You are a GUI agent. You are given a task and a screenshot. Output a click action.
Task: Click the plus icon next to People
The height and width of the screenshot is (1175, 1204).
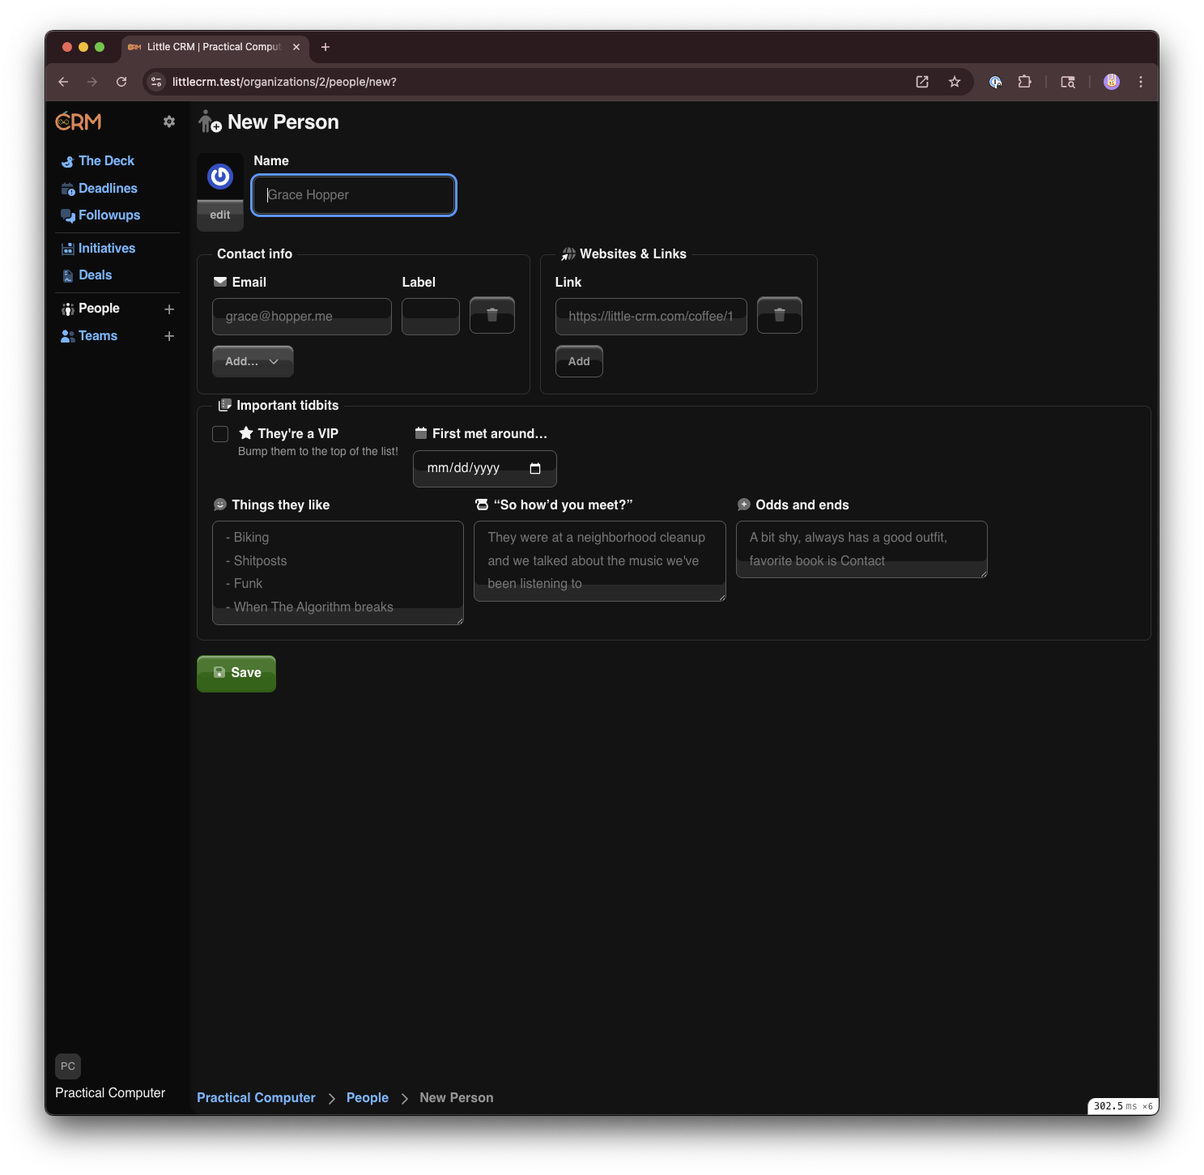[x=169, y=309]
